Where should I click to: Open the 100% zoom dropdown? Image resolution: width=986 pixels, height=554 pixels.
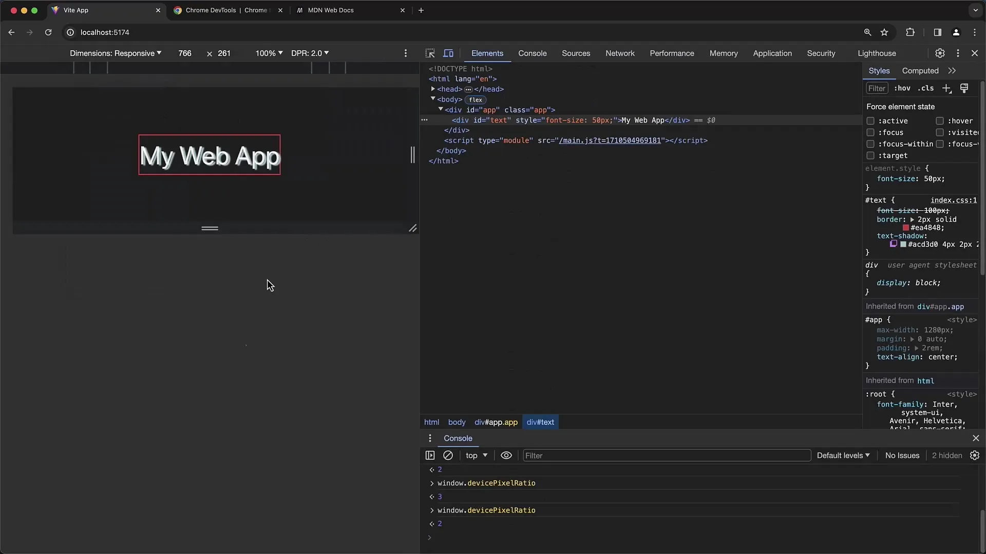[269, 53]
